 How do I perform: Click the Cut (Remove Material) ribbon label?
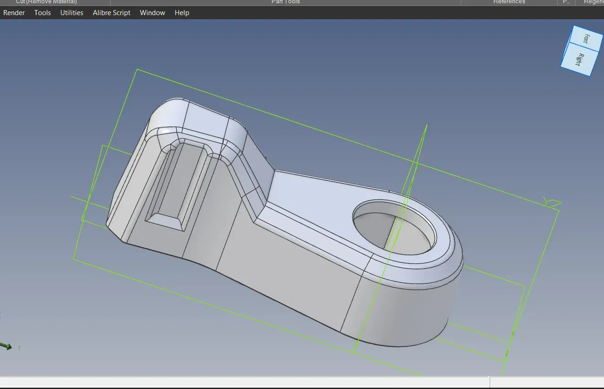point(46,2)
